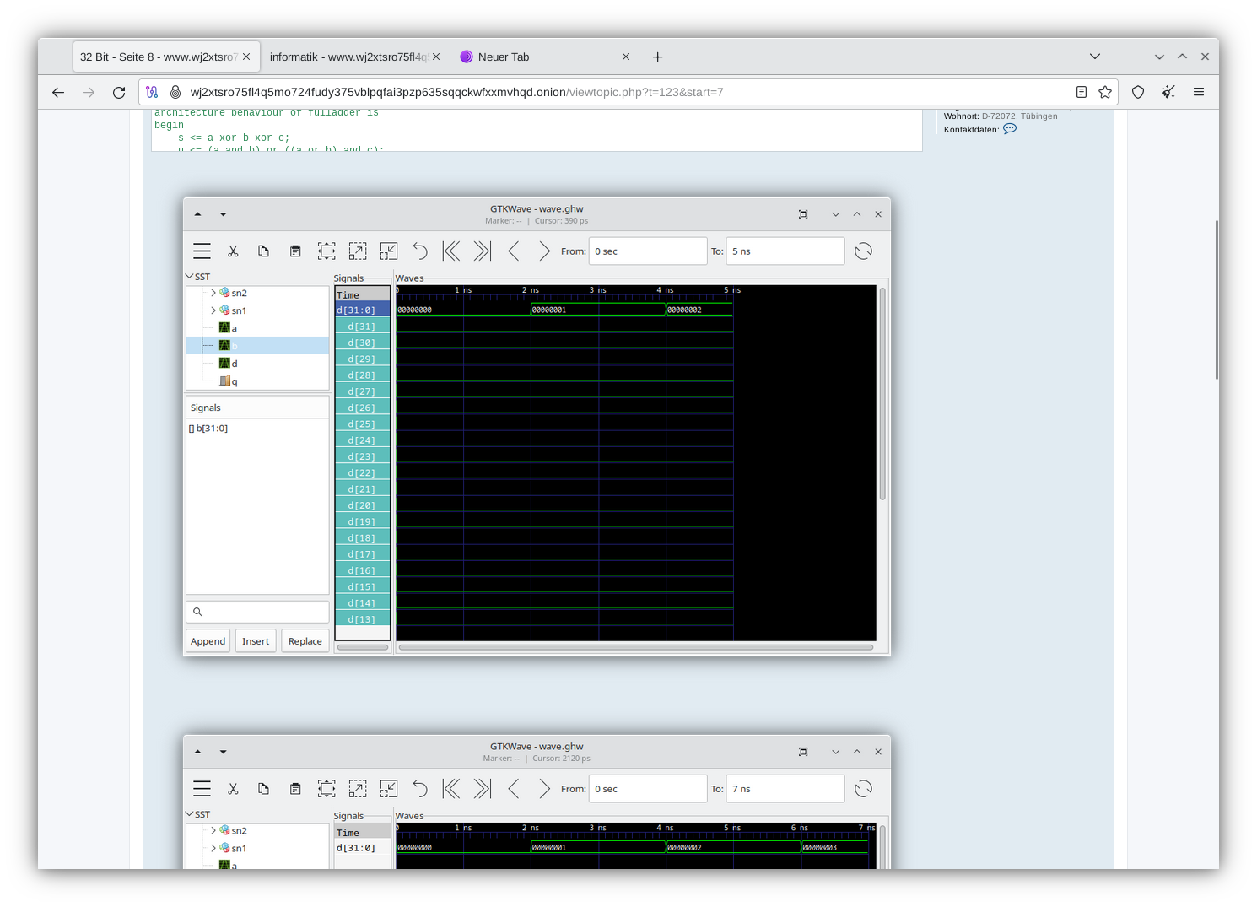Open the Neuer Tab browser tab
This screenshot has height=907, width=1257.
pos(504,57)
